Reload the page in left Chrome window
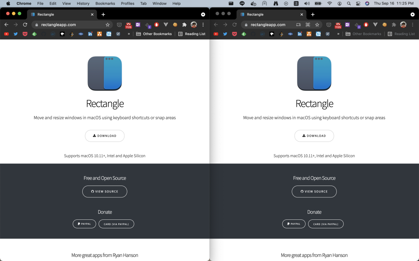 [x=25, y=25]
